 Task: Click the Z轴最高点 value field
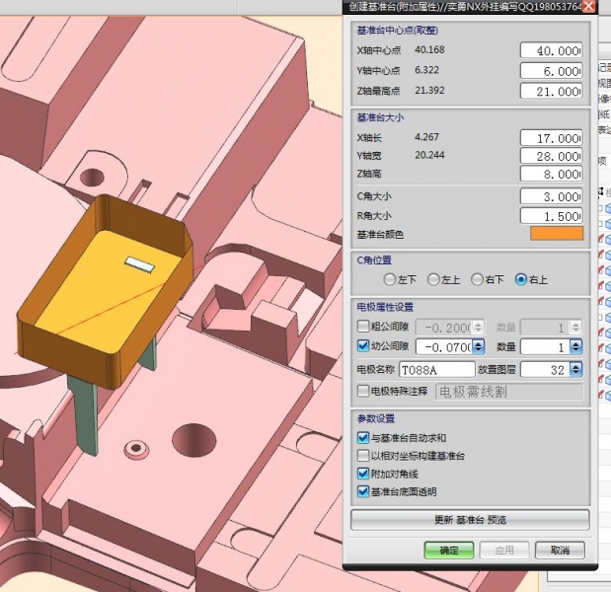click(x=552, y=91)
